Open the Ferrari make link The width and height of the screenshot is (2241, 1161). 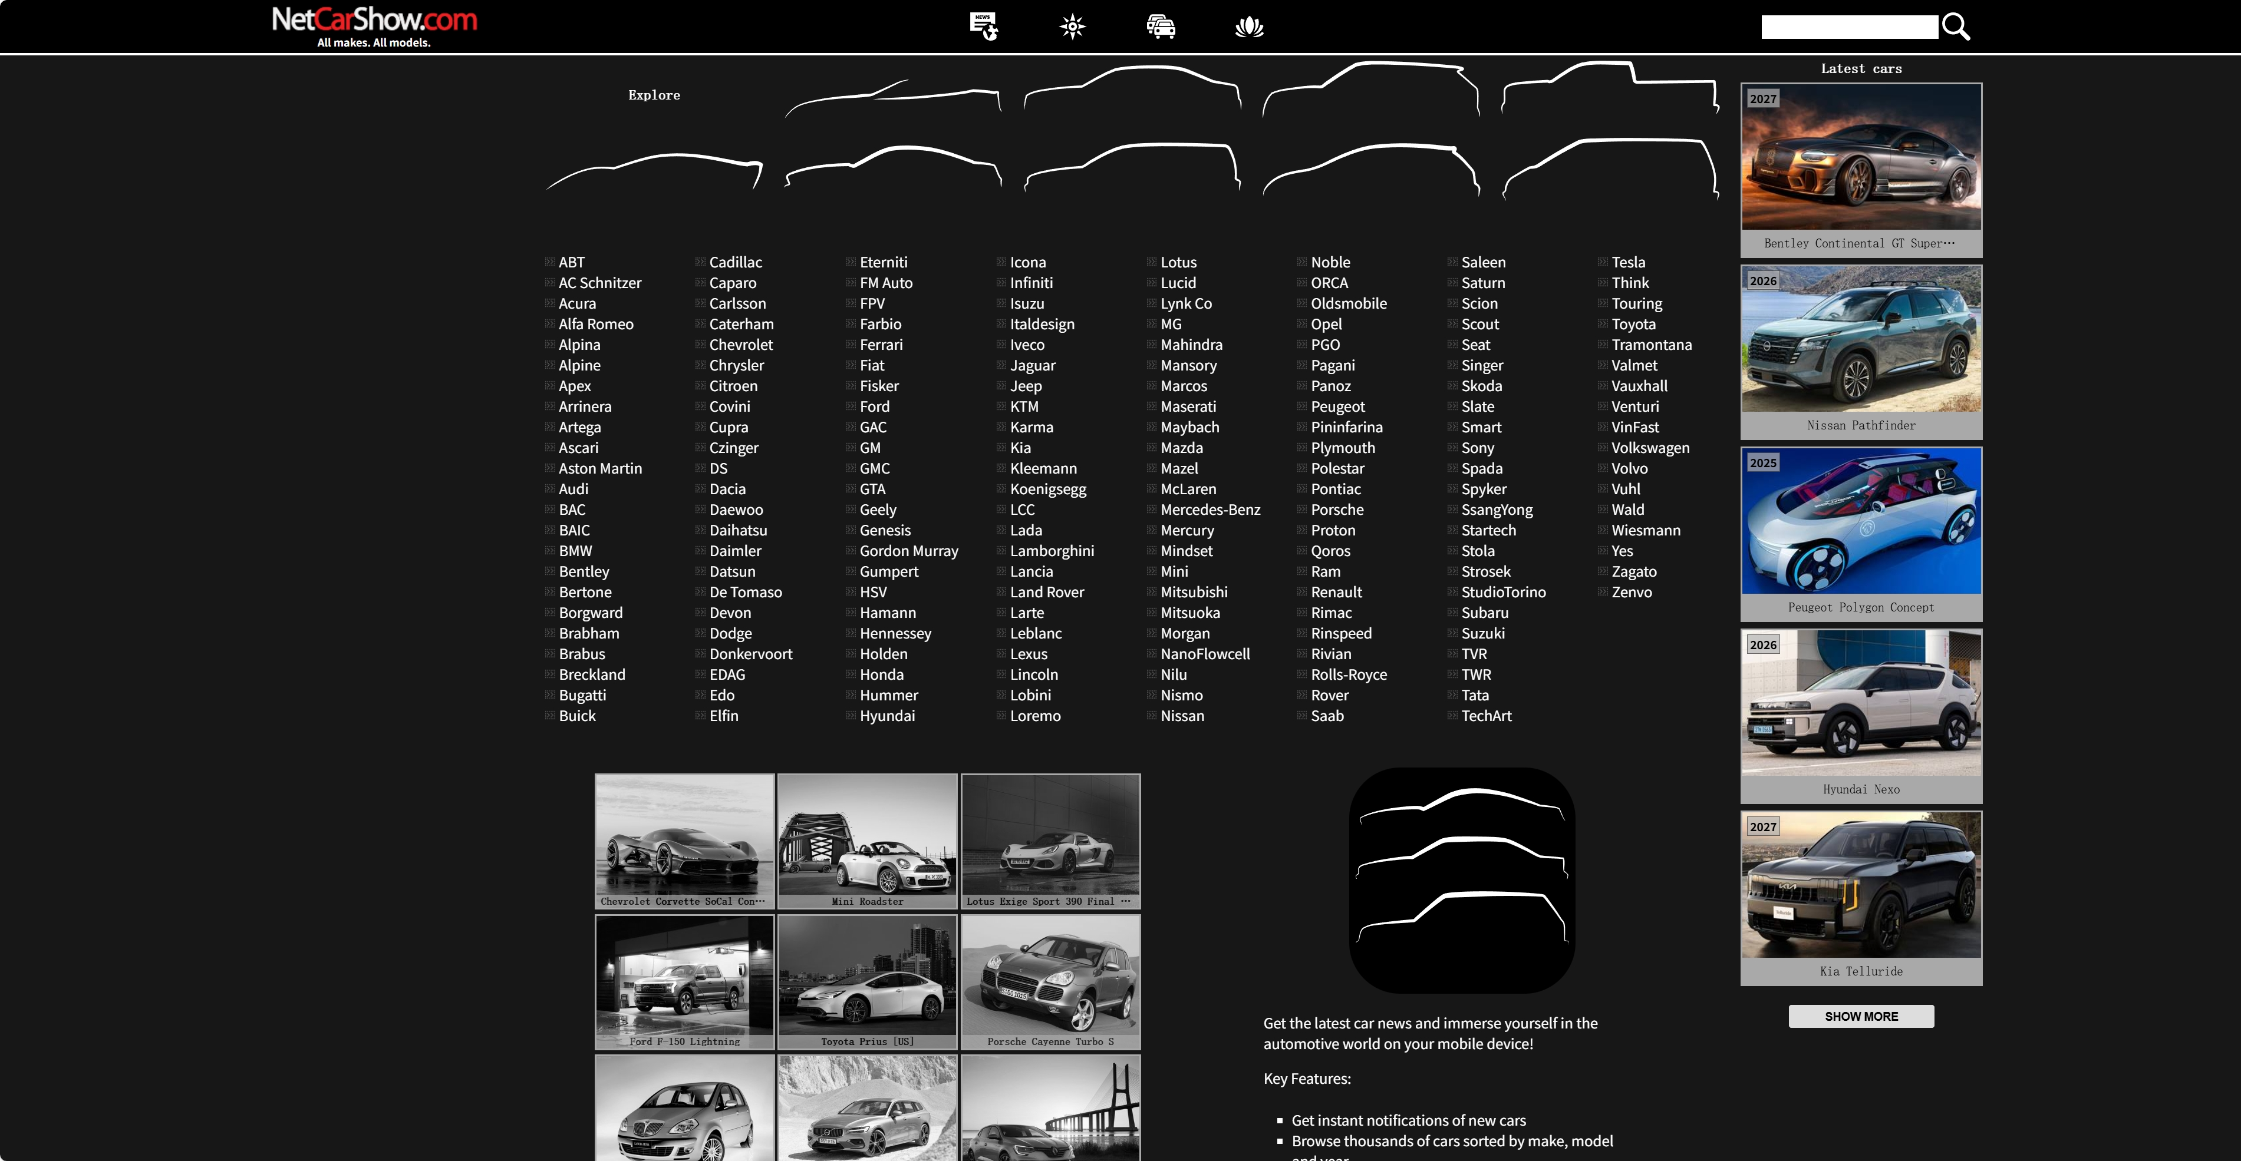881,345
